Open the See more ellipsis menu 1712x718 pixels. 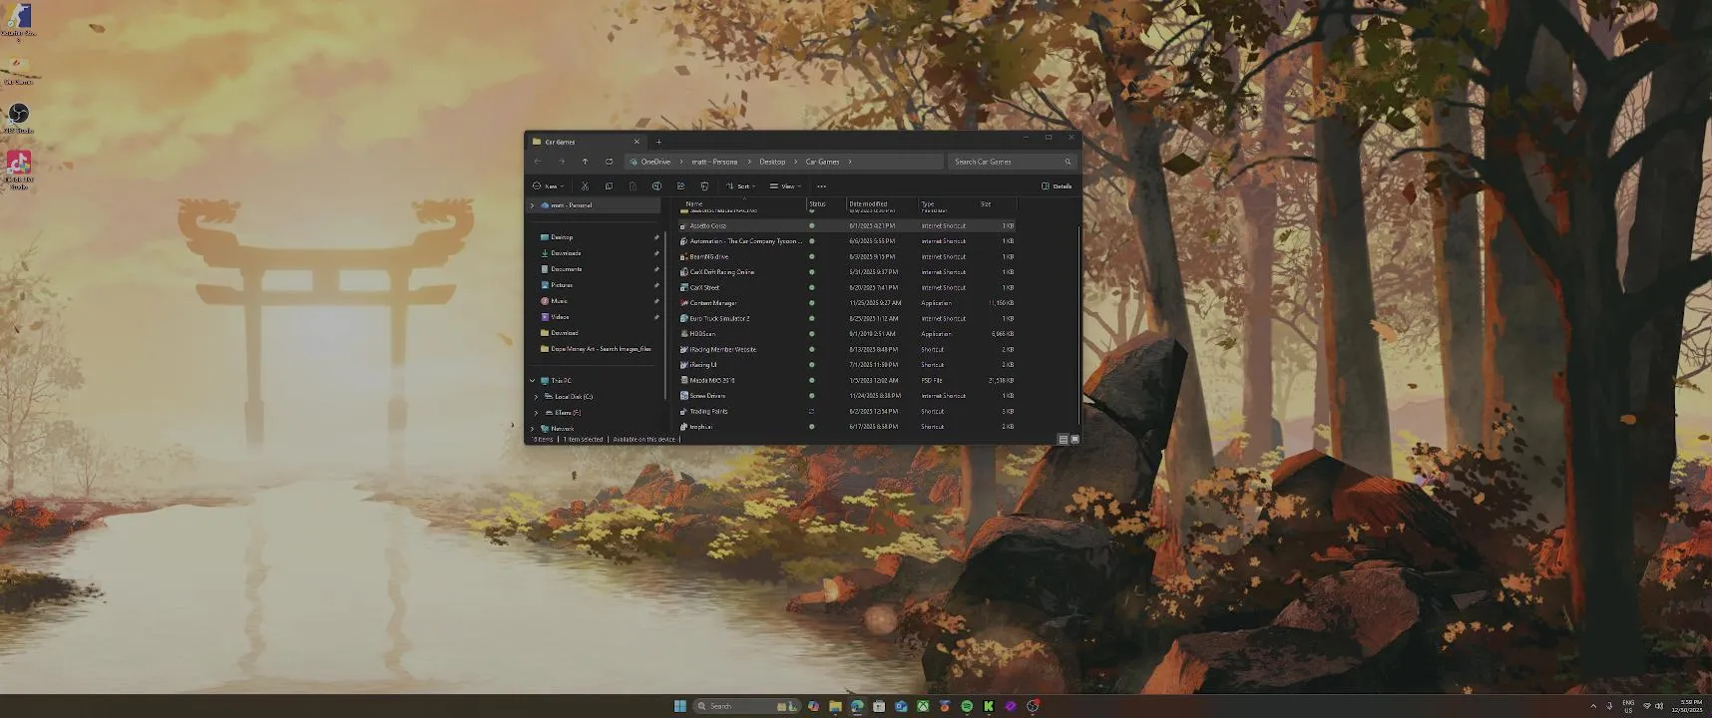click(x=821, y=186)
